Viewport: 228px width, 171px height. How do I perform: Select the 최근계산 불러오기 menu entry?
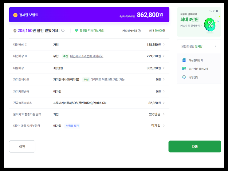coord(199,69)
